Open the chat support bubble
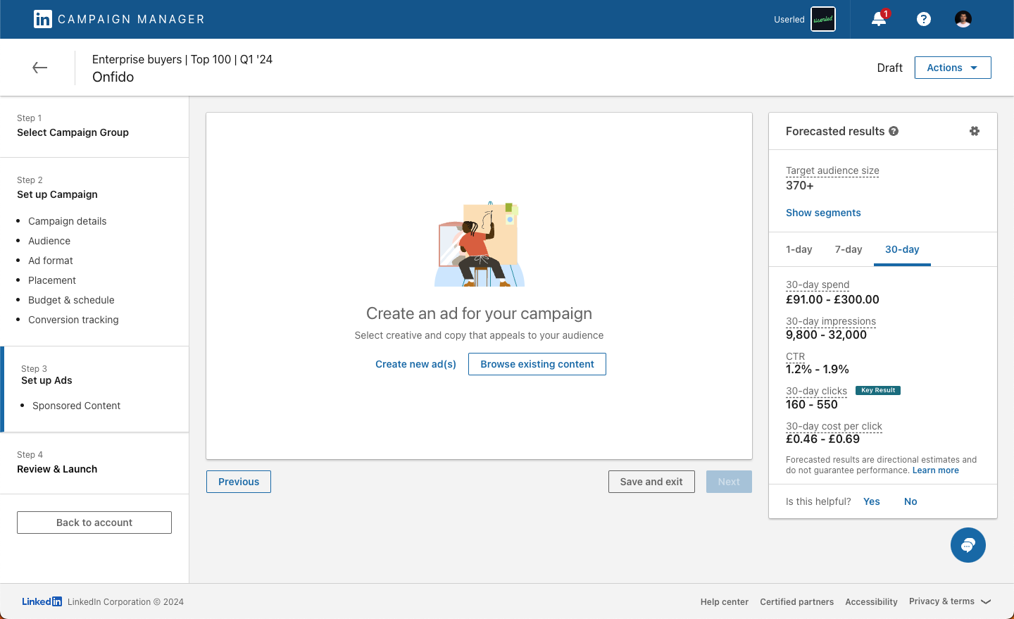The width and height of the screenshot is (1014, 619). (x=968, y=545)
